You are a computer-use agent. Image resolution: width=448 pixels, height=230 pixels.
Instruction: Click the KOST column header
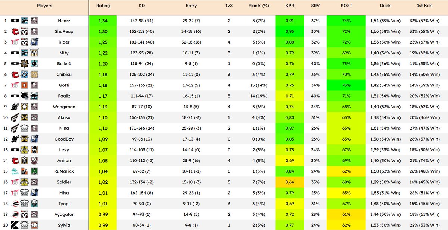(x=346, y=6)
